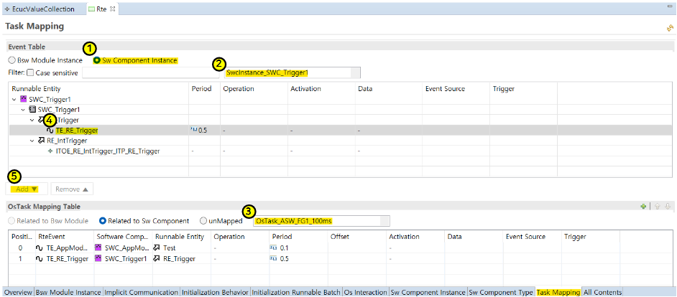Select Bsw Module Instance radio button
677x297 pixels.
[x=12, y=60]
